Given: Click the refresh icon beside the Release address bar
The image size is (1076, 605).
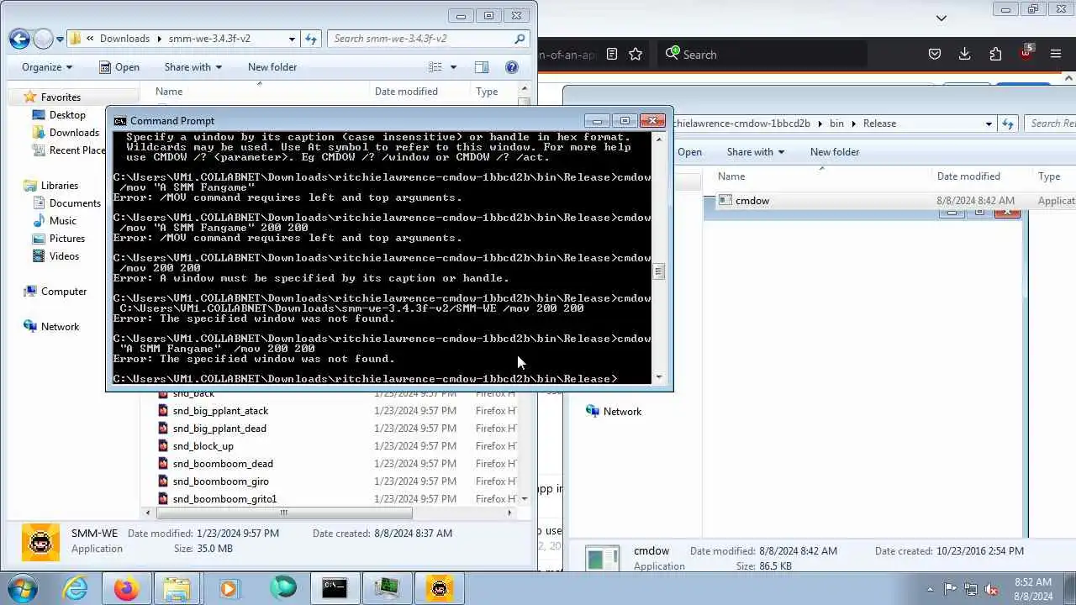Looking at the screenshot, I should point(1010,124).
